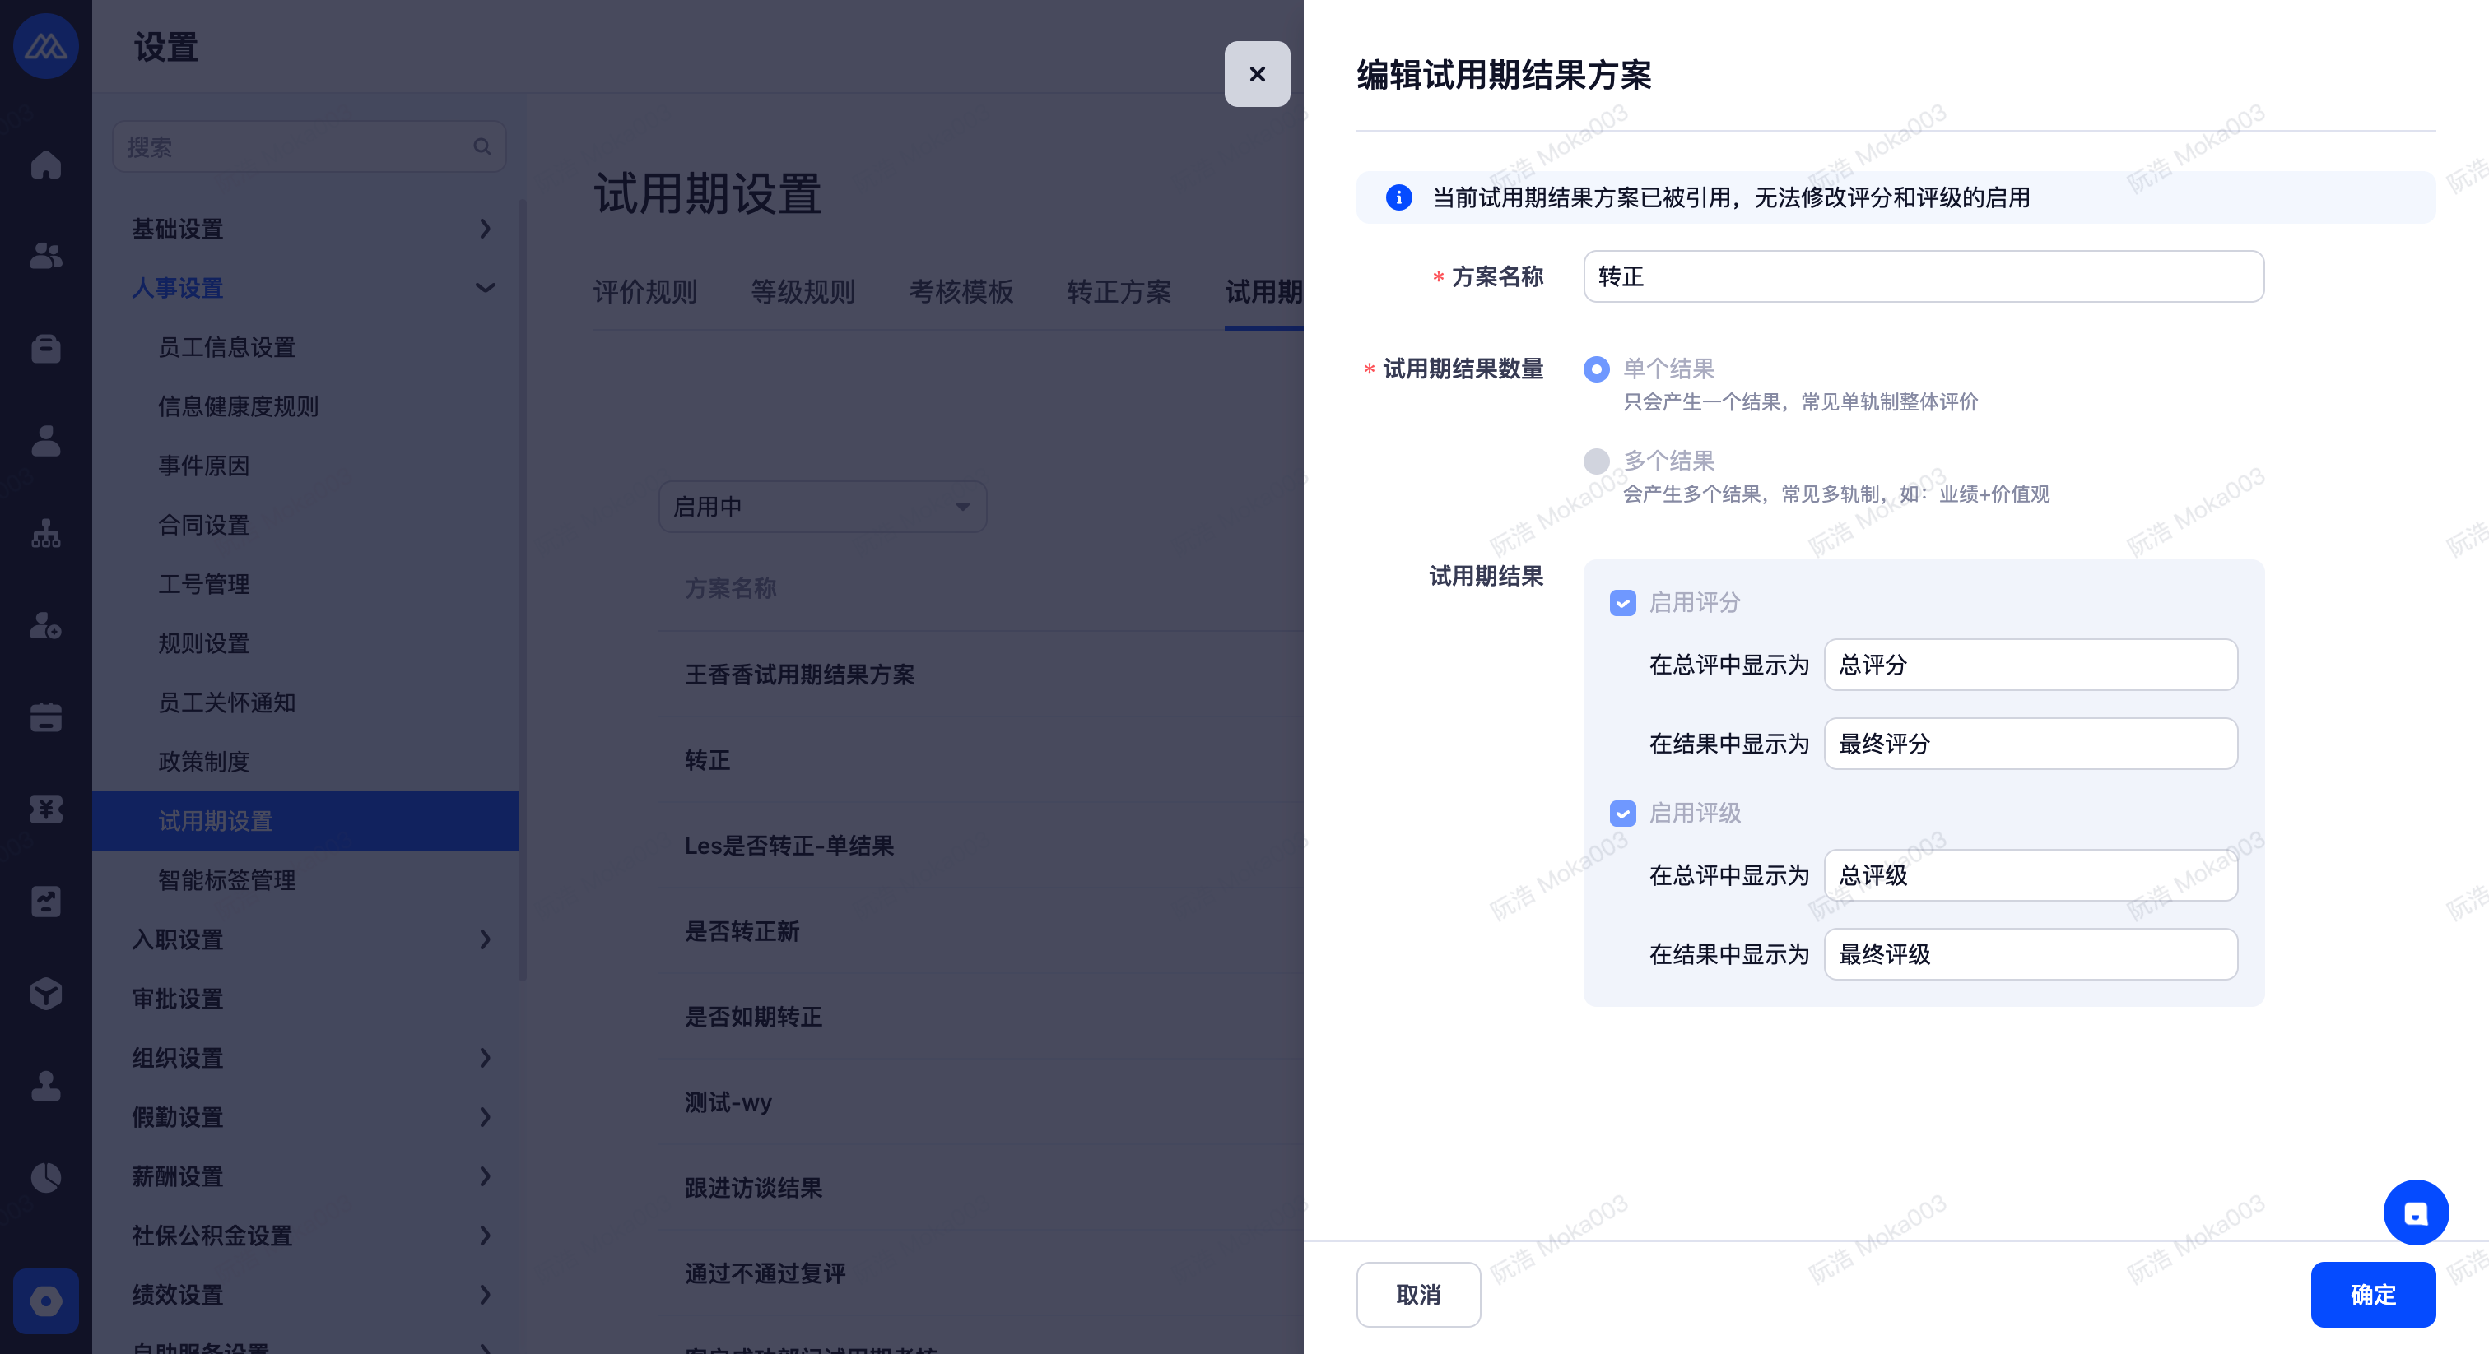Click the calendar icon in sidebar
2489x1354 pixels.
click(45, 717)
